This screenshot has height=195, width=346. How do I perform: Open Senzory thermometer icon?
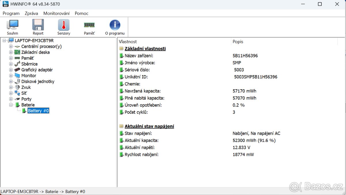click(x=64, y=25)
